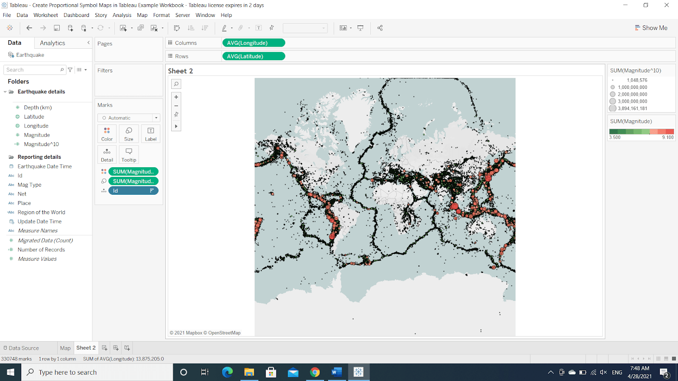
Task: Open the Color shelf on the Marks card
Action: pyautogui.click(x=107, y=134)
